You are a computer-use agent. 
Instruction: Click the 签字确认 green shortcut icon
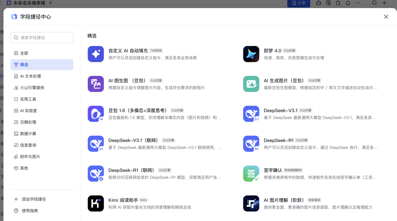point(251,174)
